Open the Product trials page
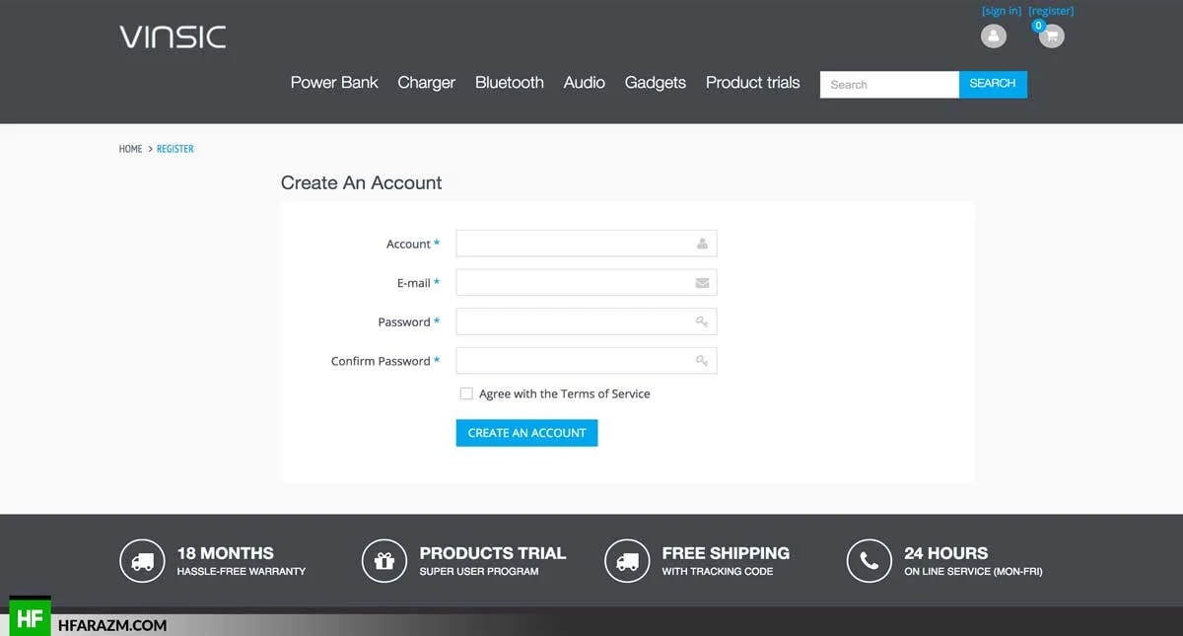The height and width of the screenshot is (636, 1183). 752,83
